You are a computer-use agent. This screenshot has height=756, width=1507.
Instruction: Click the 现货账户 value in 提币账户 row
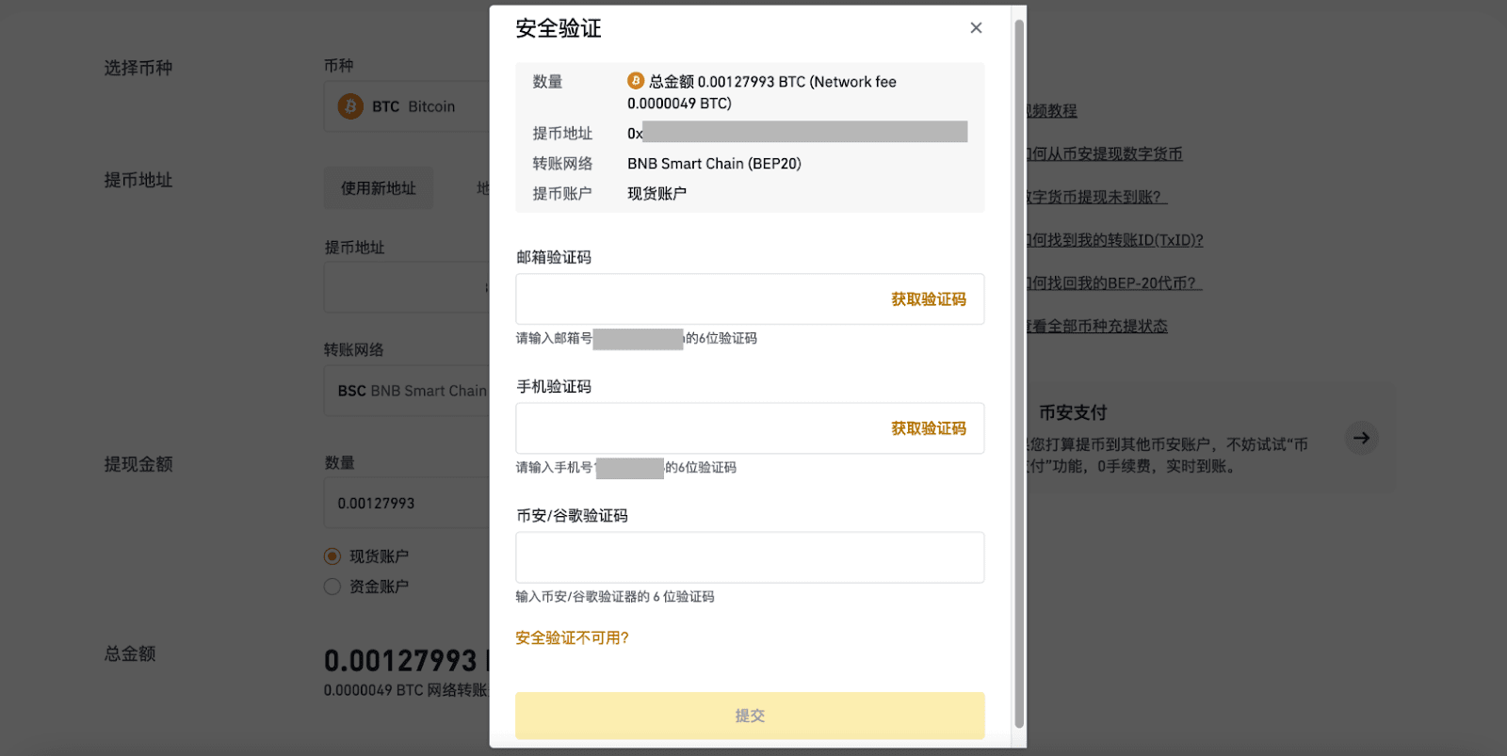point(656,194)
